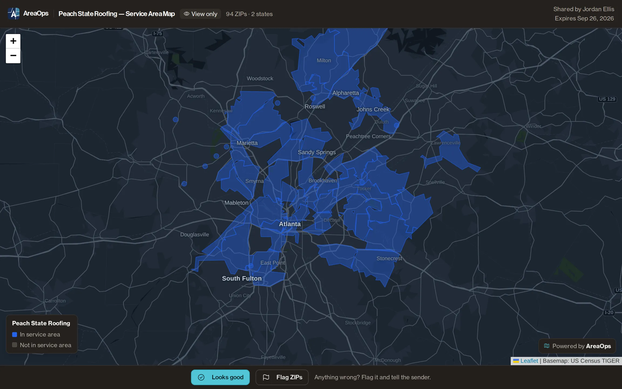Click the View only eye badge
The height and width of the screenshot is (389, 622).
click(200, 14)
